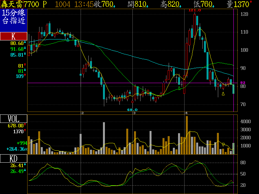Click the 121.0 high price marker
The height and width of the screenshot is (194, 259).
pos(195,10)
